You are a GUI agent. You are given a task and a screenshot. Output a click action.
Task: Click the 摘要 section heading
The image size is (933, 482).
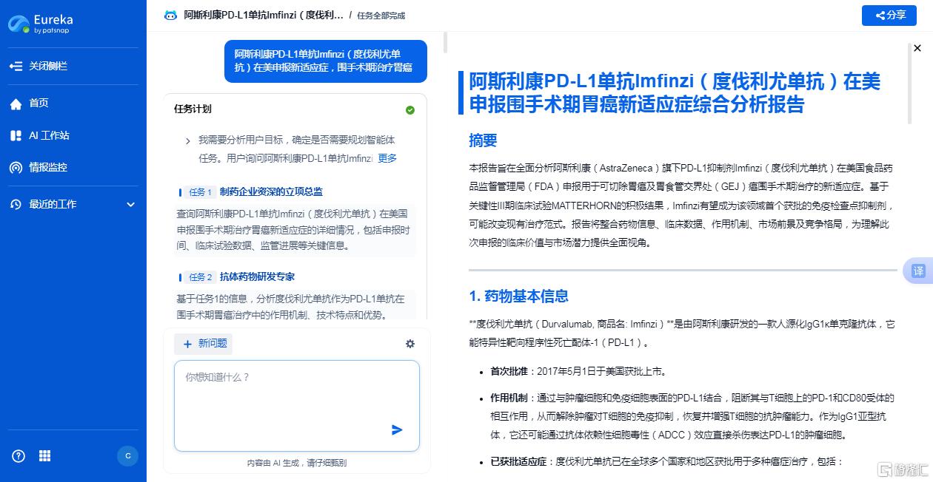[483, 140]
